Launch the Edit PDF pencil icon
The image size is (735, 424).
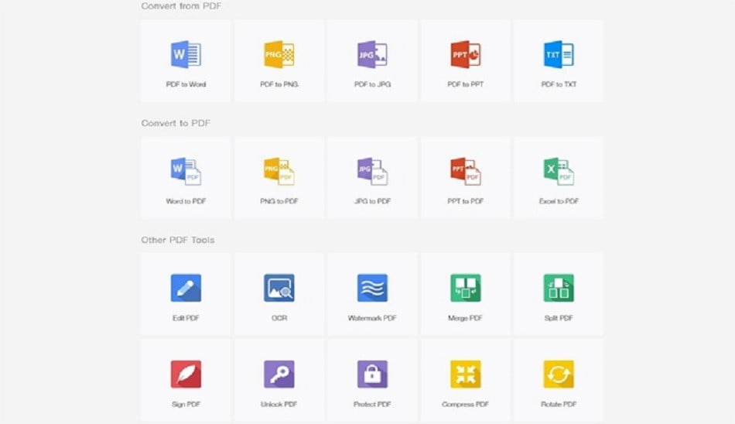[x=186, y=288]
